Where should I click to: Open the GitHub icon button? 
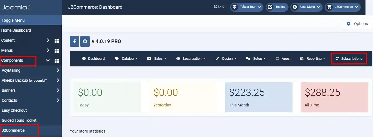coord(85,41)
